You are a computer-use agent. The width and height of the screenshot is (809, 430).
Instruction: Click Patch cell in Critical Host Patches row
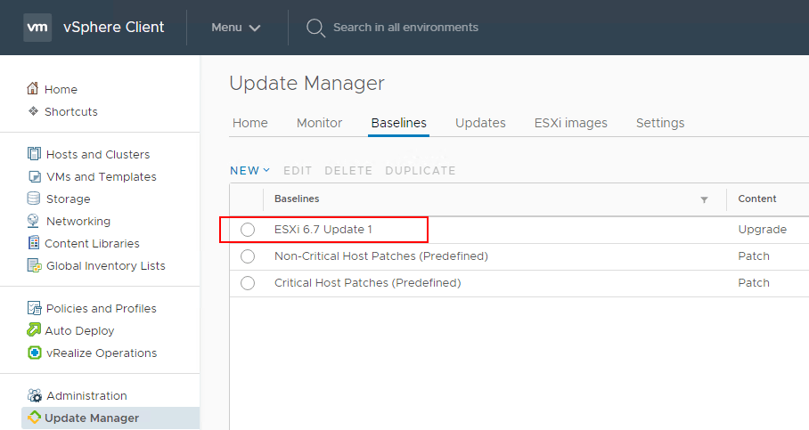tap(754, 282)
